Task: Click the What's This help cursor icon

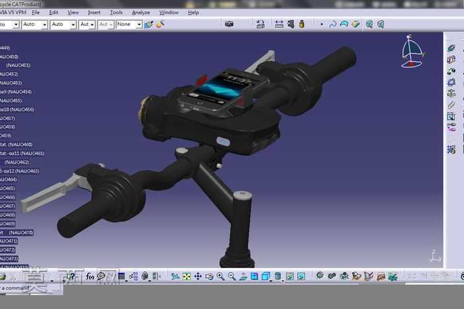Action: [71, 277]
